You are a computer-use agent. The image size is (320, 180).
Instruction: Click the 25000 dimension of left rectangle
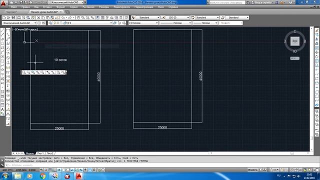pos(59,128)
